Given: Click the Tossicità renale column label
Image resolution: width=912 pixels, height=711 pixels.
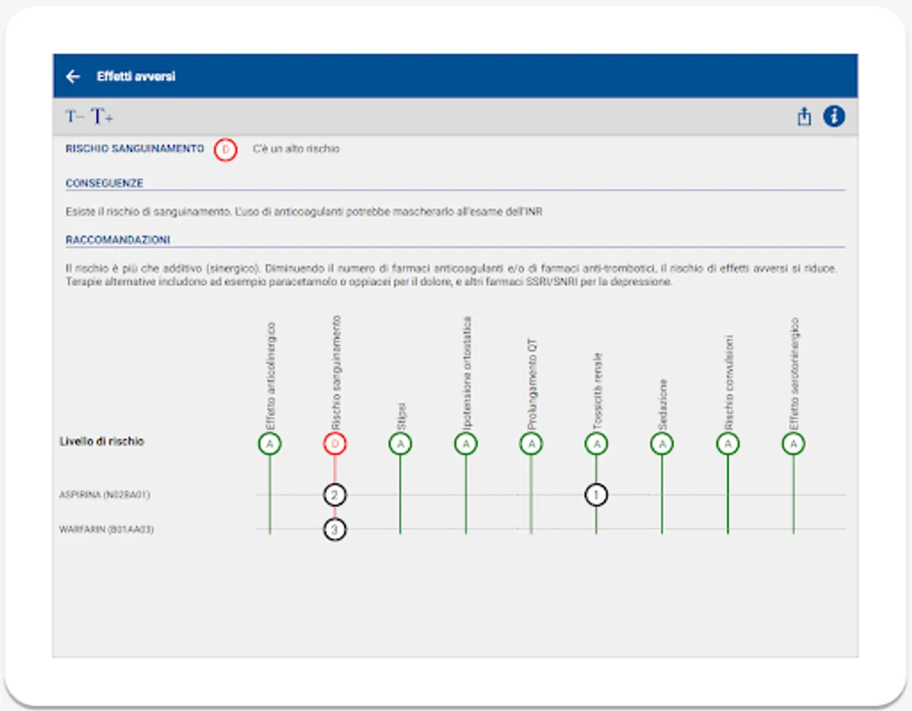Looking at the screenshot, I should click(598, 392).
